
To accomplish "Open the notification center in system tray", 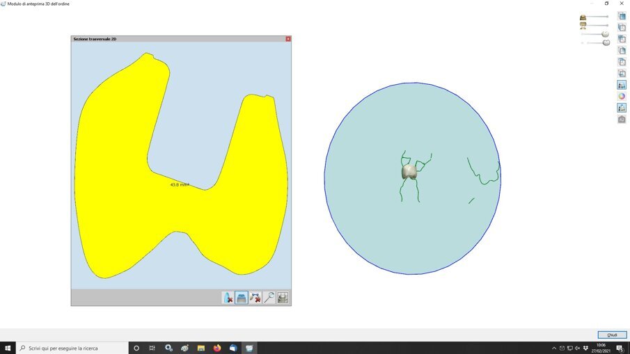I will pyautogui.click(x=619, y=348).
